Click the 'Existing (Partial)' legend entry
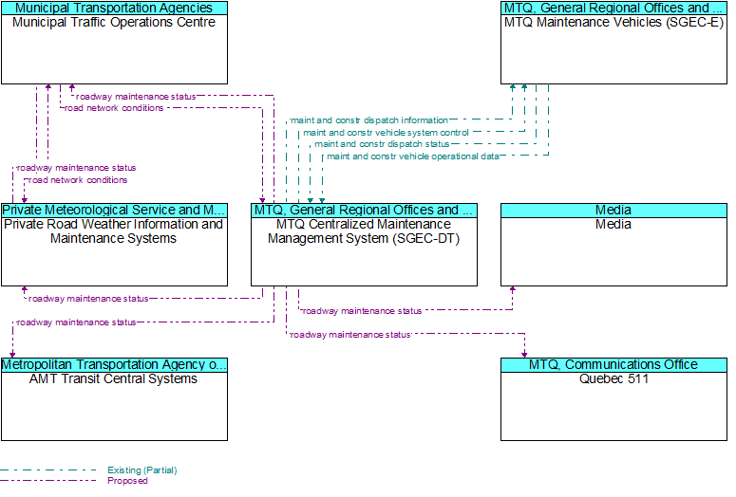Viewport: 736px width, 497px height. [142, 469]
